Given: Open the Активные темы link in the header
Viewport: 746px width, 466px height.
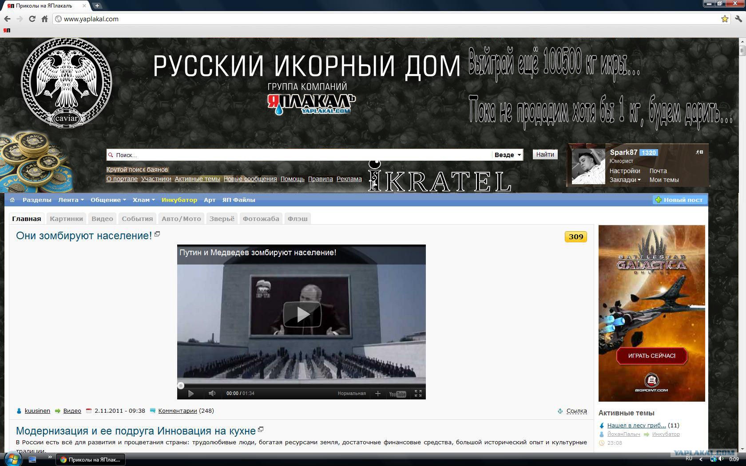Looking at the screenshot, I should [197, 179].
